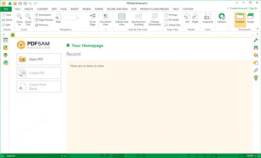Click the Zoom In magnifier
Image resolution: width=261 pixels, height=158 pixels.
click(x=20, y=20)
